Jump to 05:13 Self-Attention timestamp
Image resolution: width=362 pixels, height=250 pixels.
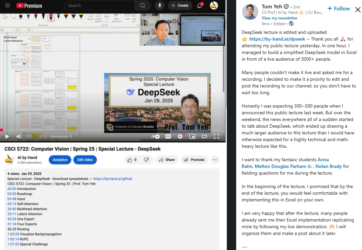pos(12,204)
